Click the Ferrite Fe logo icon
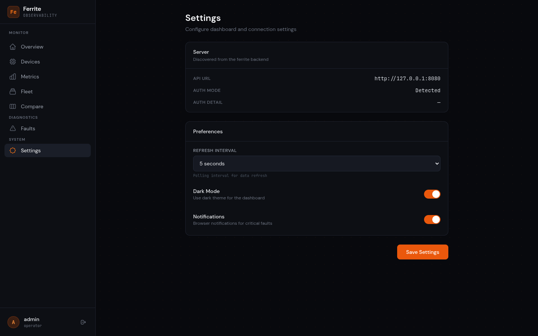The image size is (538, 336). (13, 12)
